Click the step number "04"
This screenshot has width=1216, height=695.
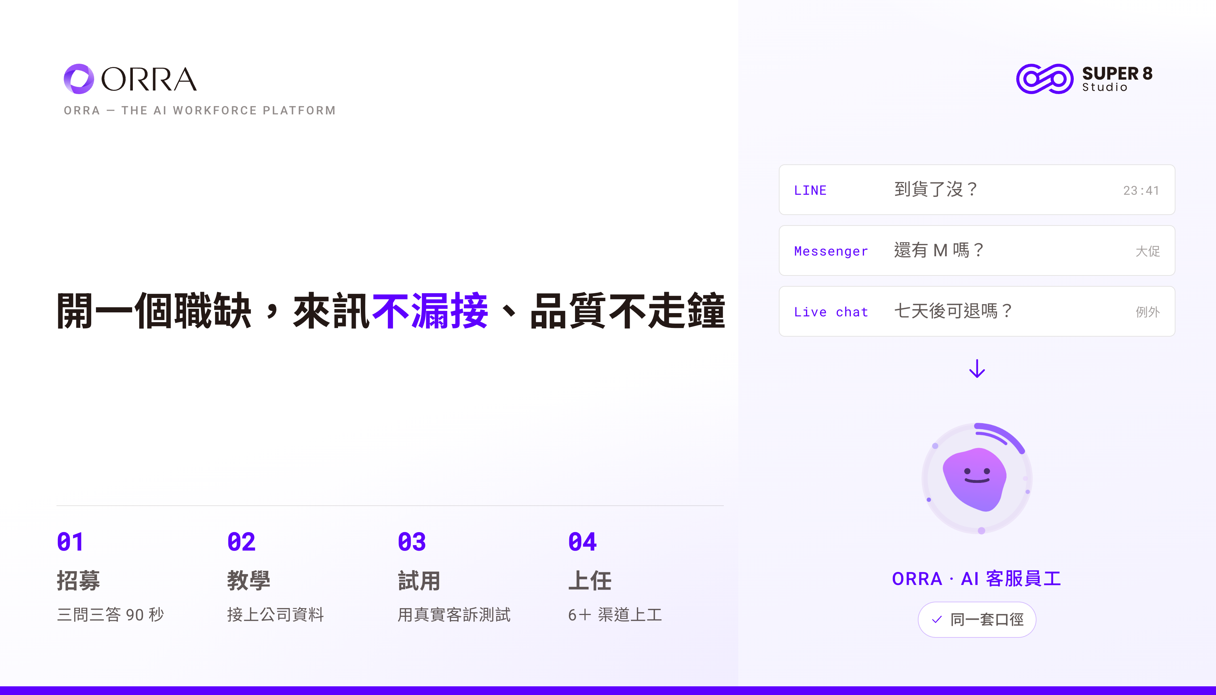(x=582, y=542)
